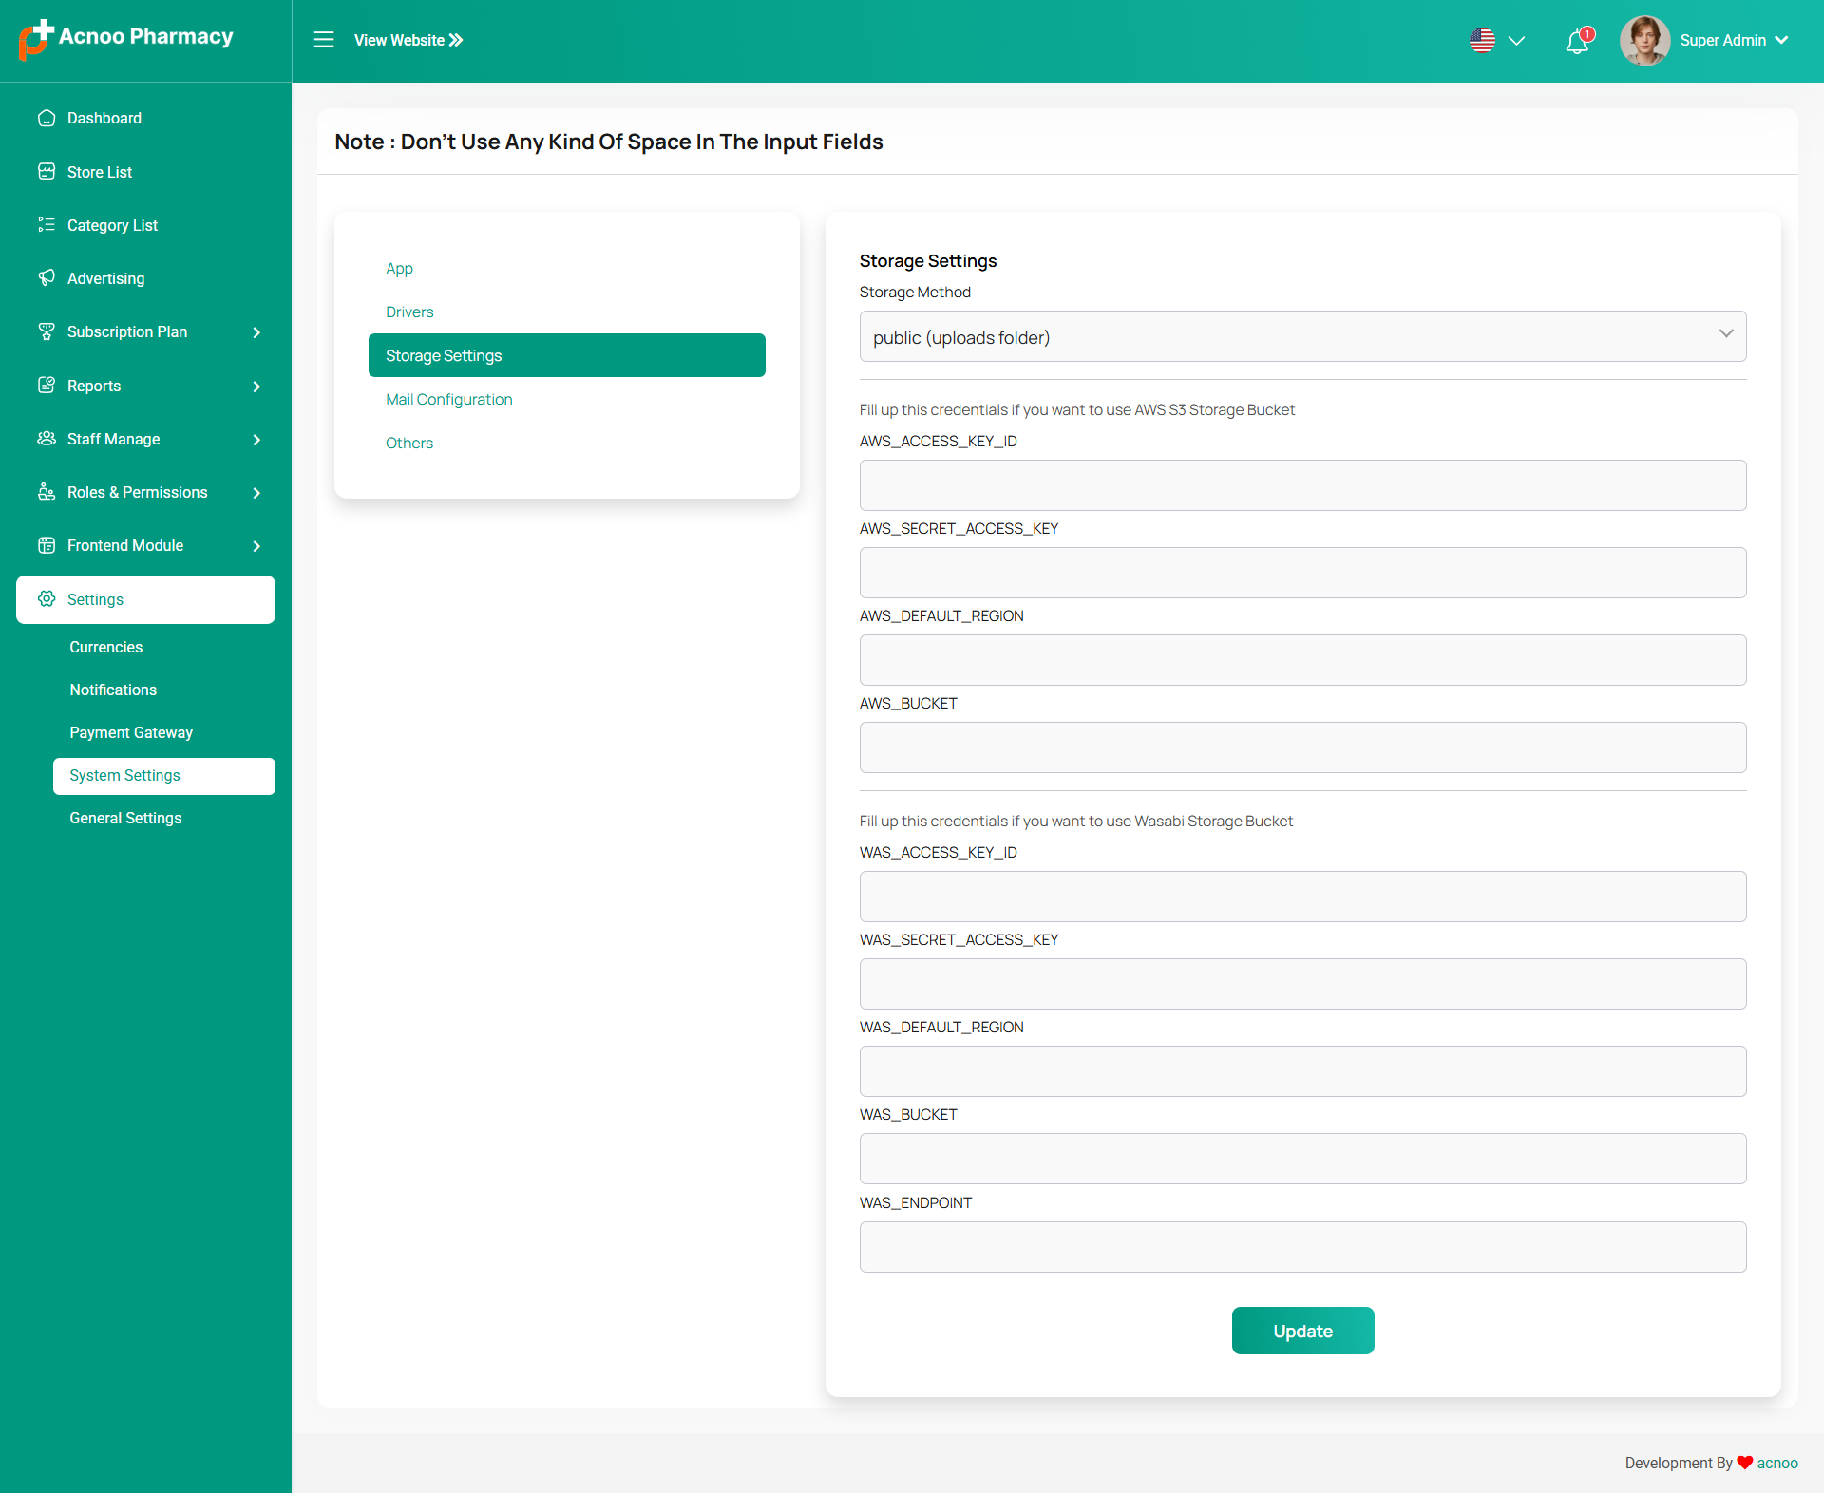
Task: Click the Dashboard sidebar icon
Action: pyautogui.click(x=47, y=118)
